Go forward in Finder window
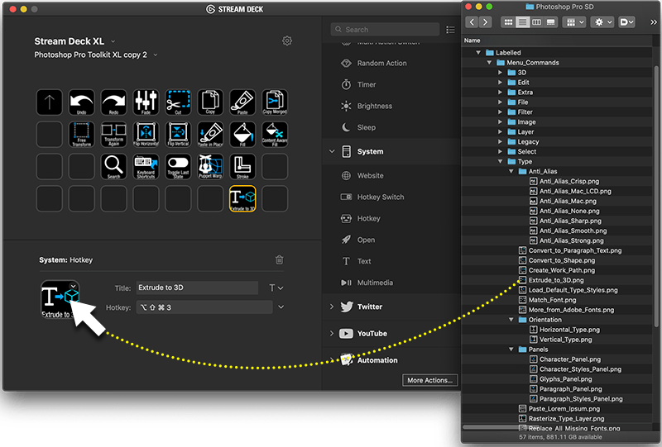The width and height of the screenshot is (662, 447). pyautogui.click(x=486, y=22)
